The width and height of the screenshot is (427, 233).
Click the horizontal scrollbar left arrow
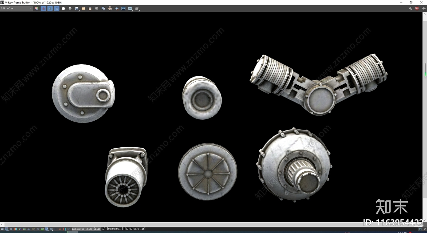pos(2,224)
